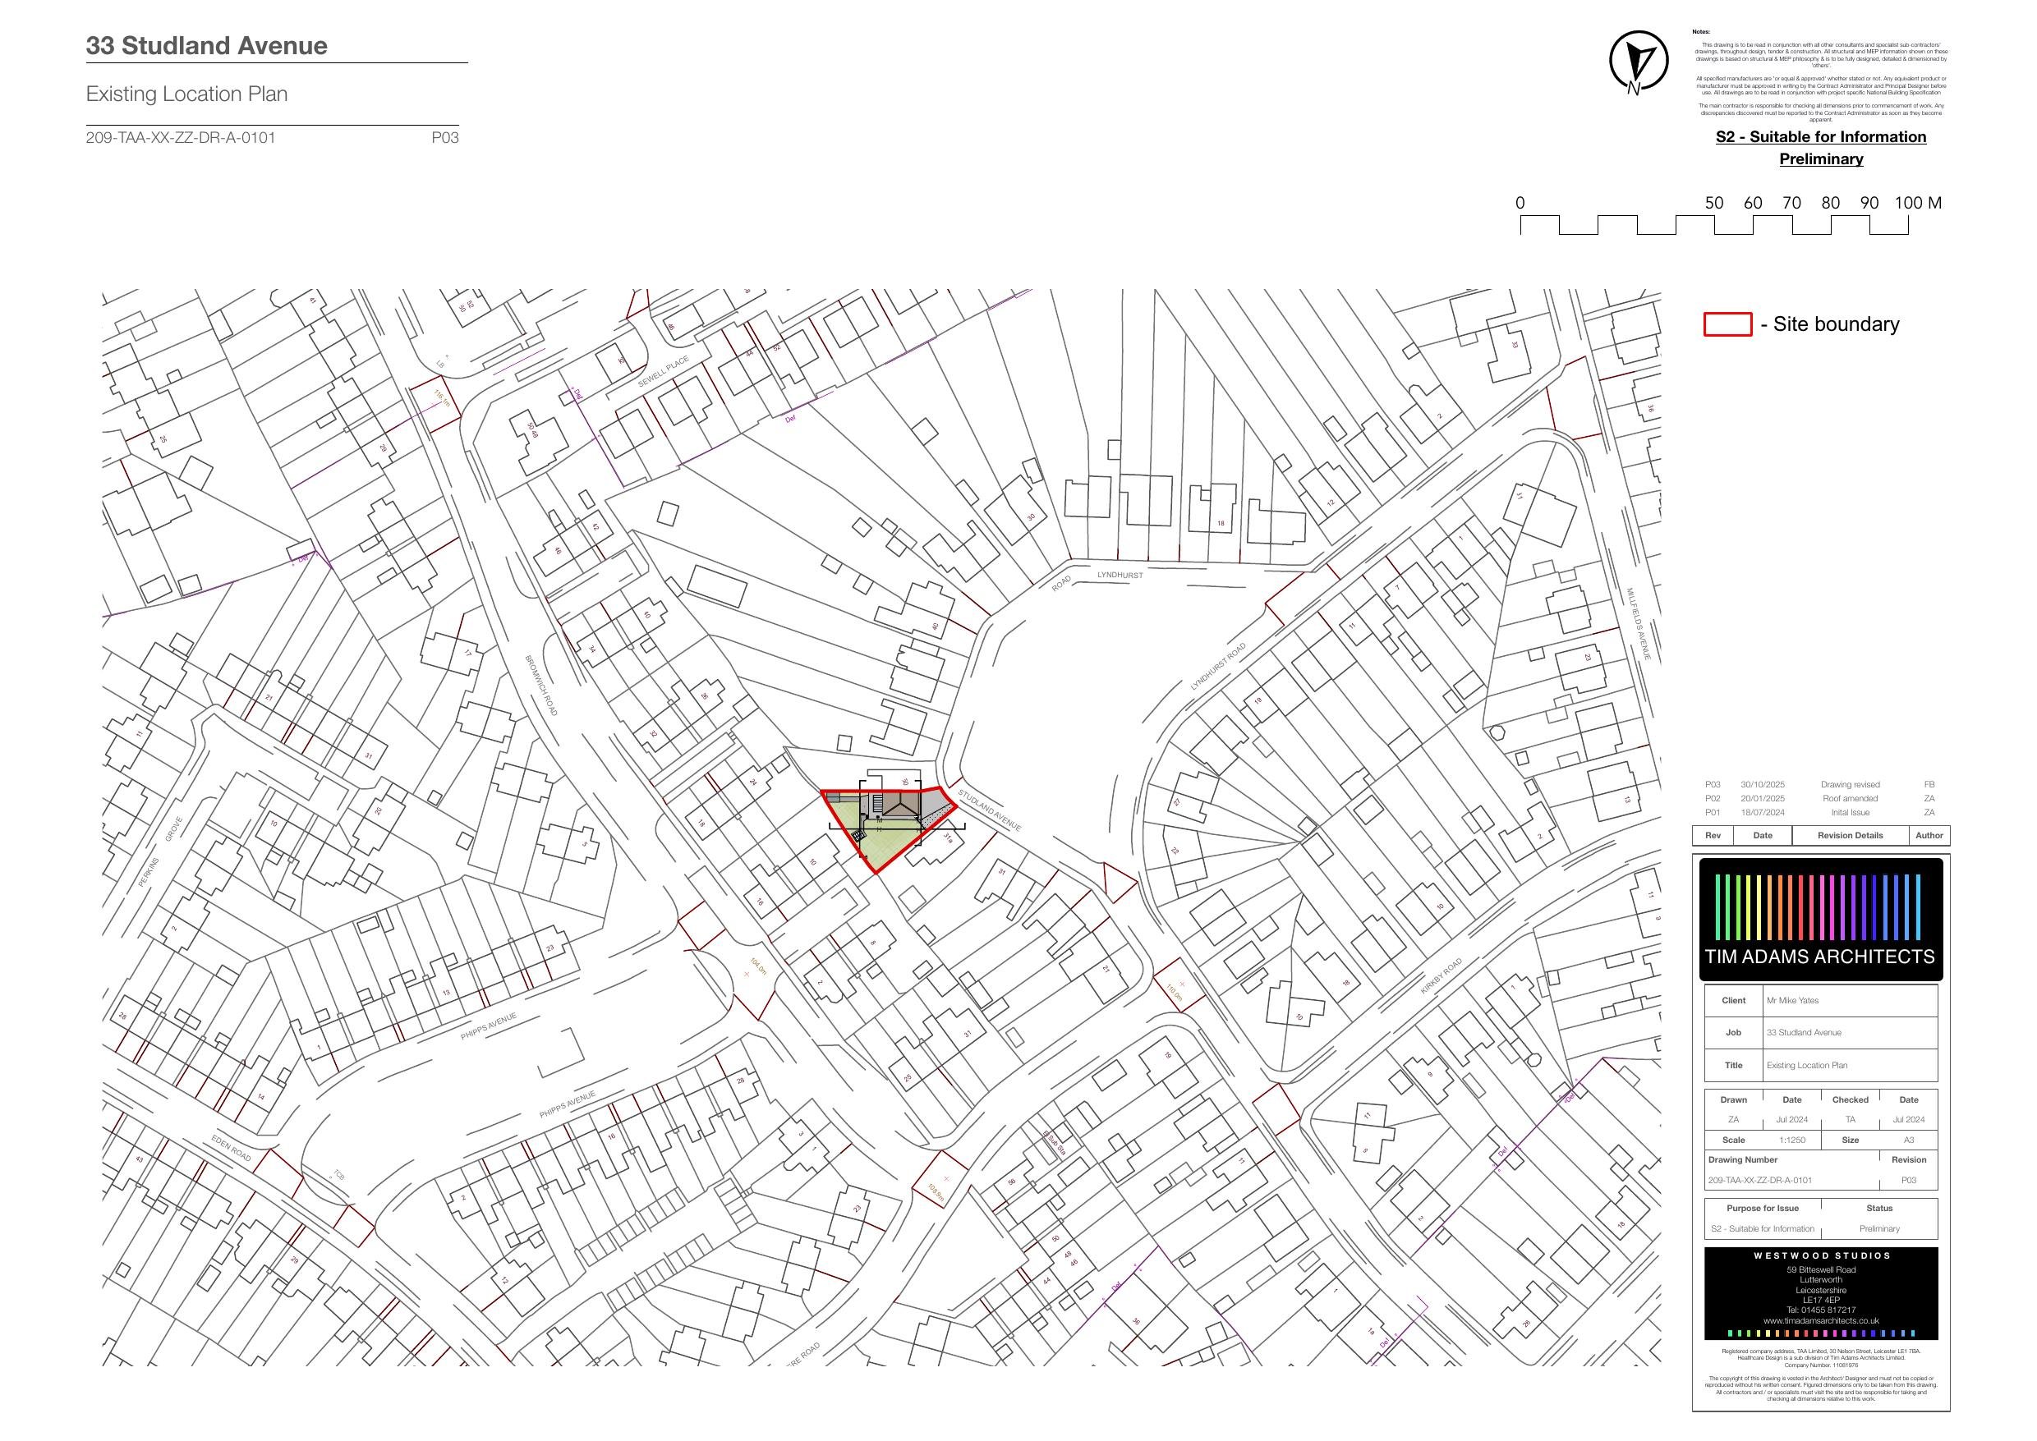
Task: Click the coloured dots strip below website
Action: 1820,1333
